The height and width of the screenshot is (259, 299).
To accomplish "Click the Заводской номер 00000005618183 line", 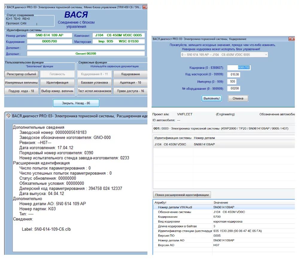I will [53, 132].
